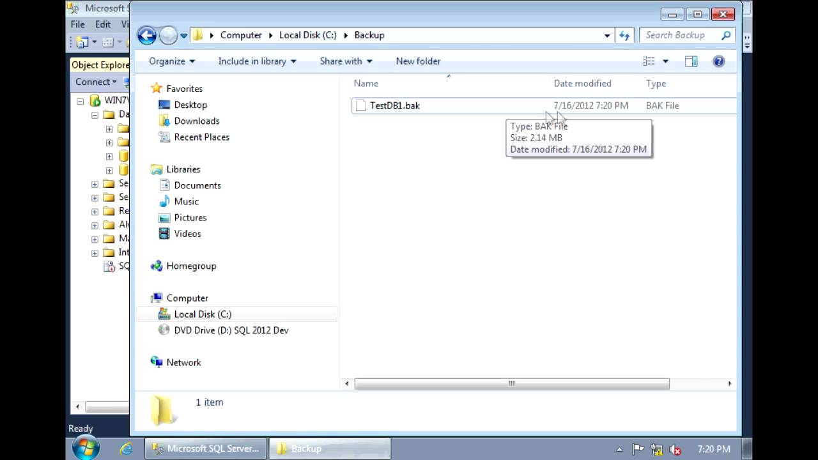This screenshot has width=818, height=460.
Task: Open the Organize menu
Action: [x=172, y=61]
